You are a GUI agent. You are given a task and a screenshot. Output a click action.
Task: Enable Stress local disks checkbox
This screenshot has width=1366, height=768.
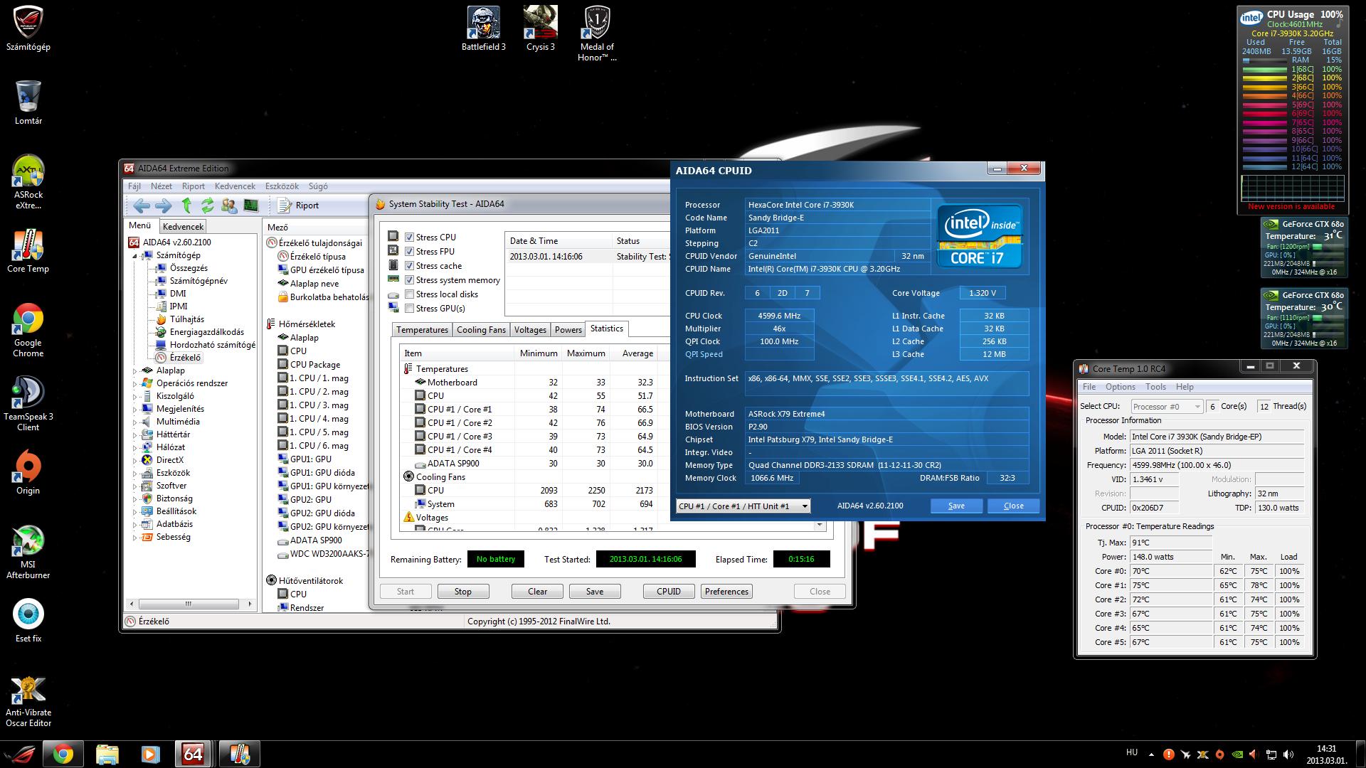click(x=409, y=294)
